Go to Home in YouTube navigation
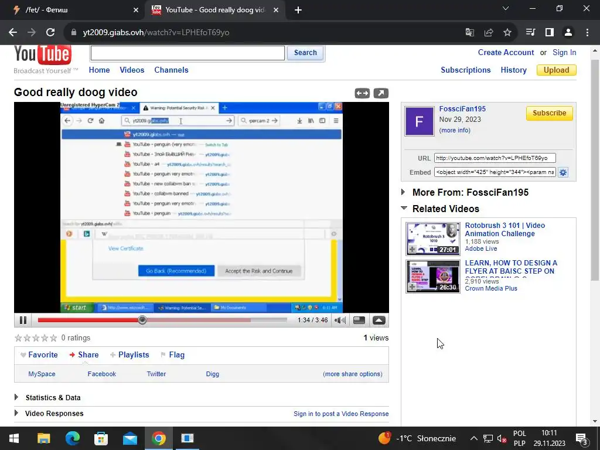 point(99,70)
